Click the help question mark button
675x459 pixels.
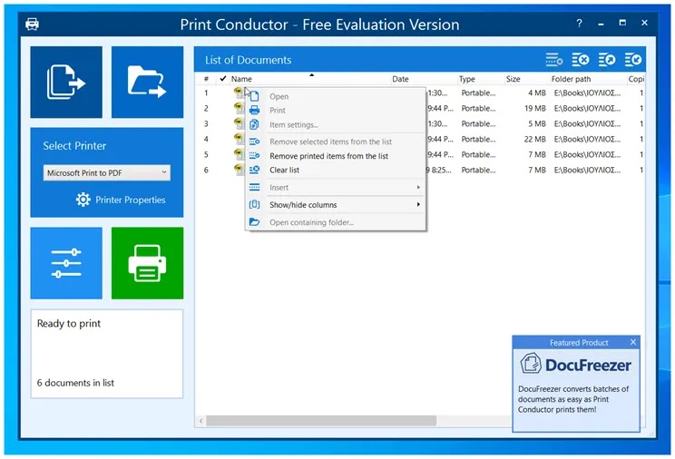pos(580,24)
